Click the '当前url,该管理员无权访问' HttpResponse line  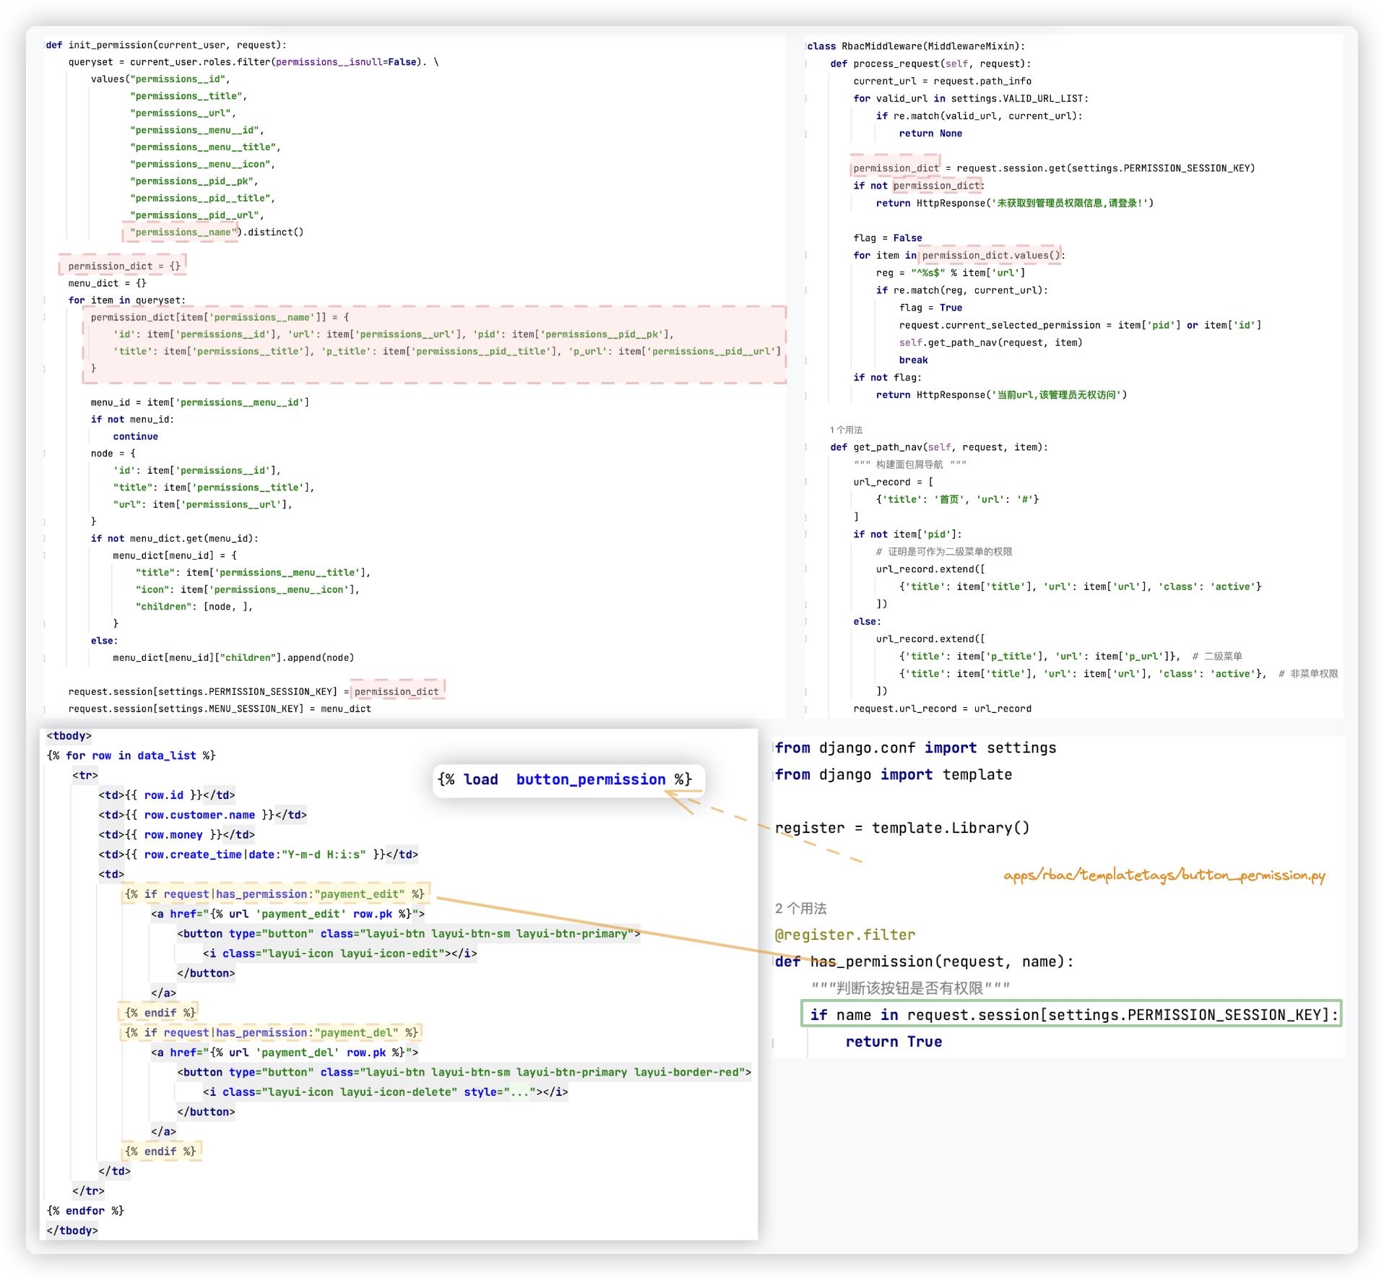1001,395
